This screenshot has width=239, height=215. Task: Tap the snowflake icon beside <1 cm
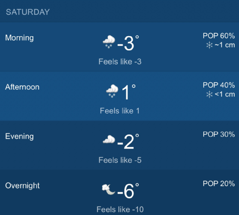pos(209,94)
